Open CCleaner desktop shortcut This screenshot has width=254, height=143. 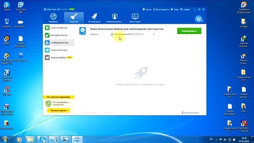coord(7,91)
